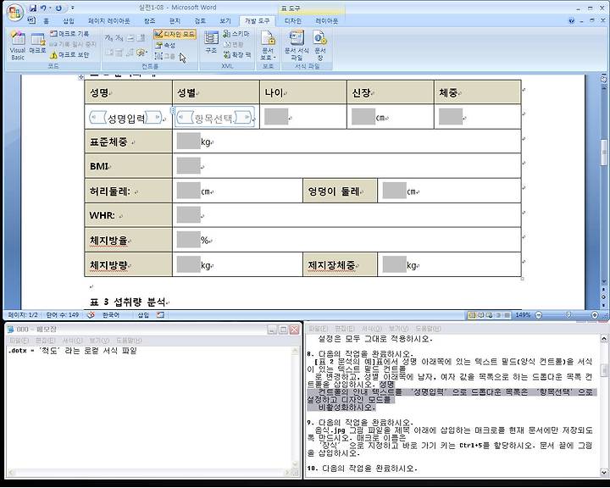Click the Word document vertical scrollbar thumb
This screenshot has width=610, height=488.
point(604,152)
